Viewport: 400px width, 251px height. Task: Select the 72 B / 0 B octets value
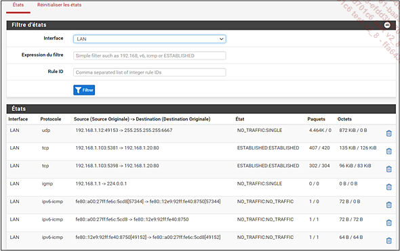click(350, 202)
